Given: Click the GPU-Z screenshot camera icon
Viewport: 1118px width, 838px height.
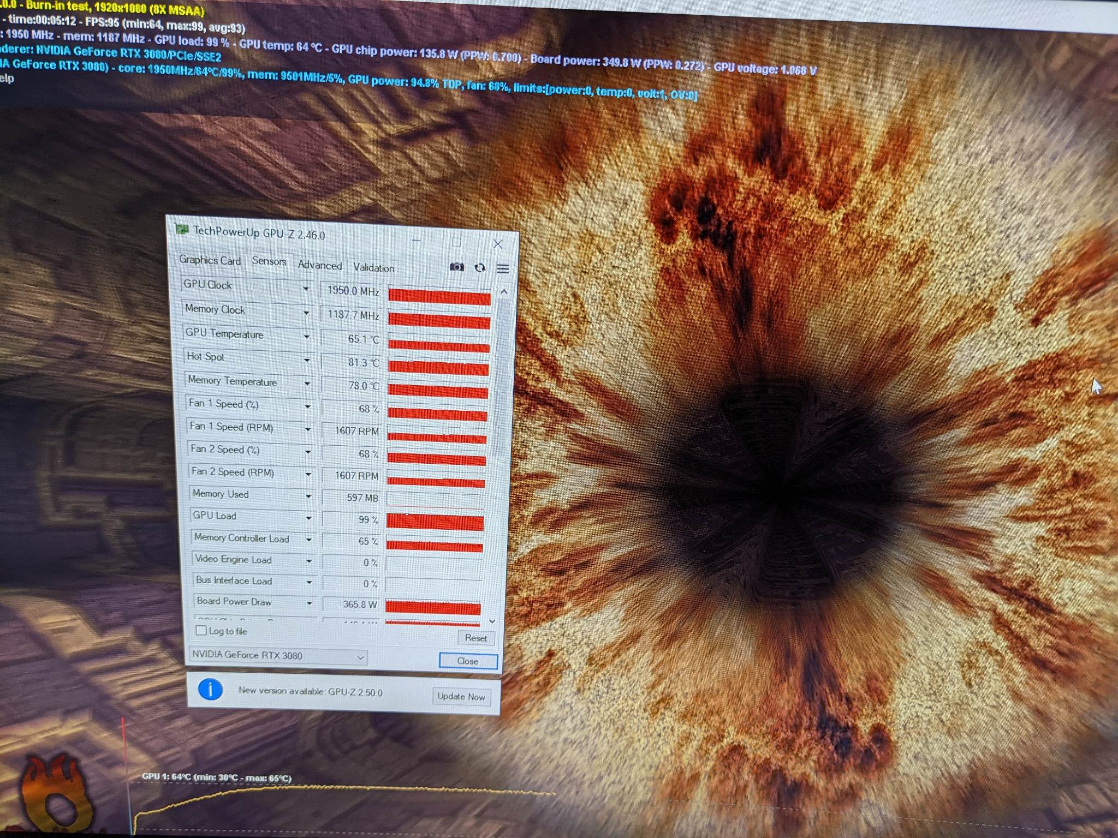Looking at the screenshot, I should point(456,267).
